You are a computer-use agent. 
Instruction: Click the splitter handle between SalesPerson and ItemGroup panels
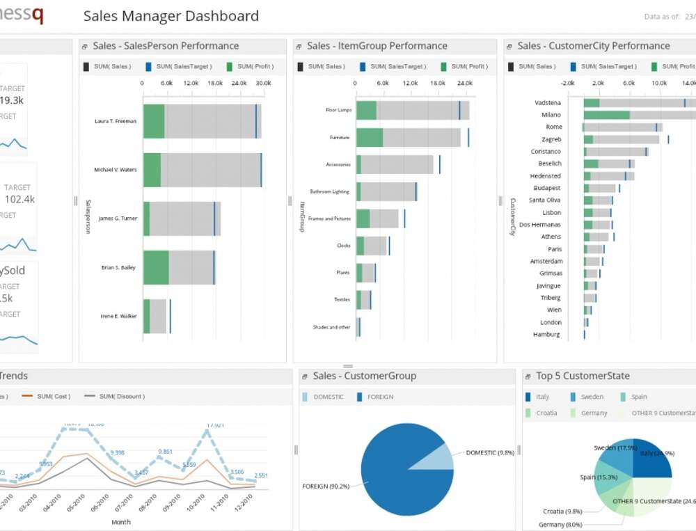point(290,201)
